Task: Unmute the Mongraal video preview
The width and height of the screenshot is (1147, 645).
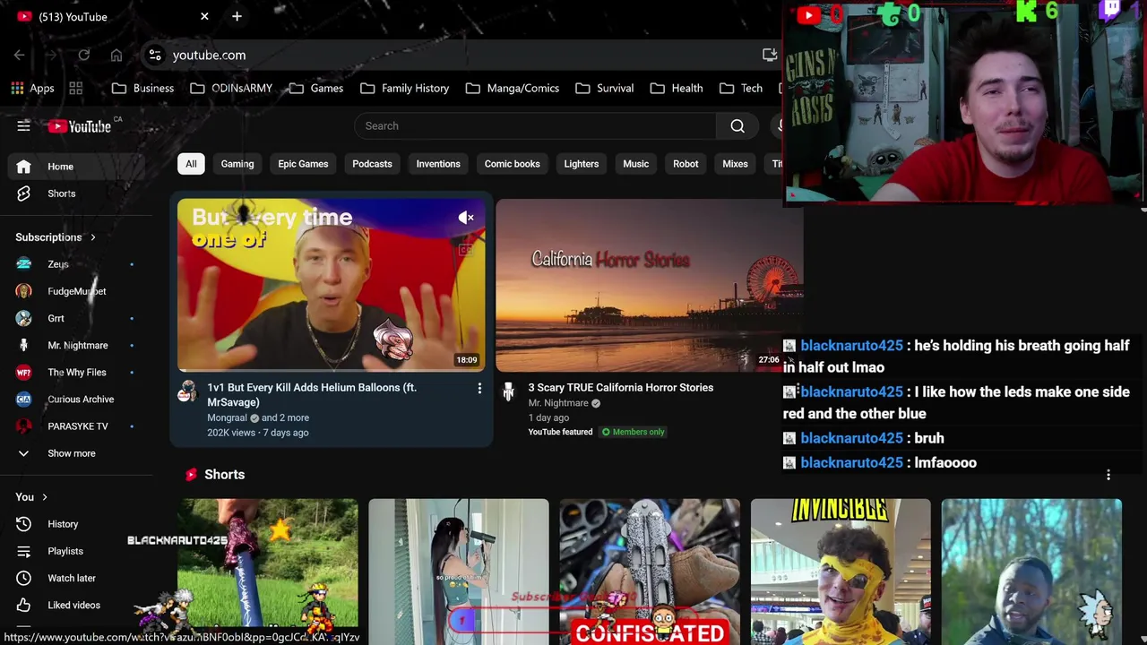Action: [466, 218]
